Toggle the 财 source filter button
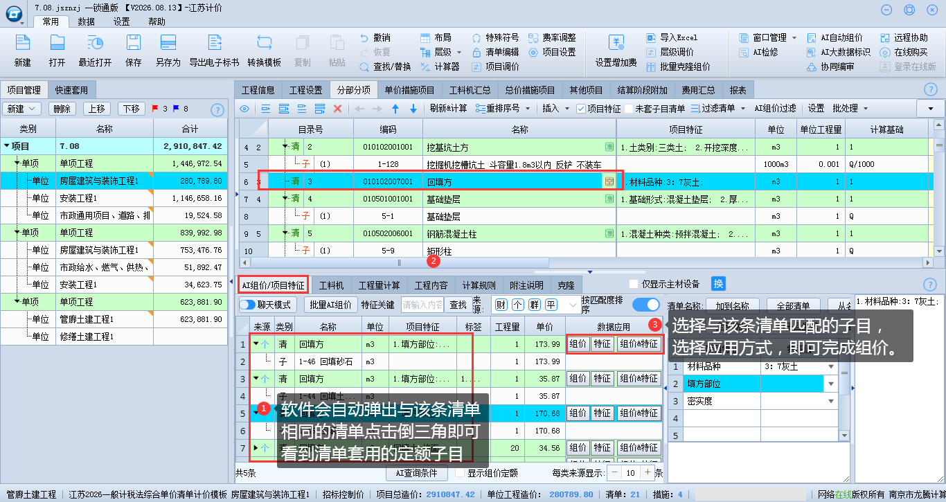Screen dimensions: 946x502 coord(501,305)
